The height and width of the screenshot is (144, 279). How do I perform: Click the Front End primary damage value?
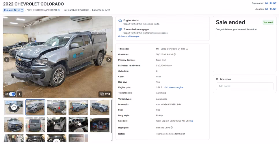(161, 60)
